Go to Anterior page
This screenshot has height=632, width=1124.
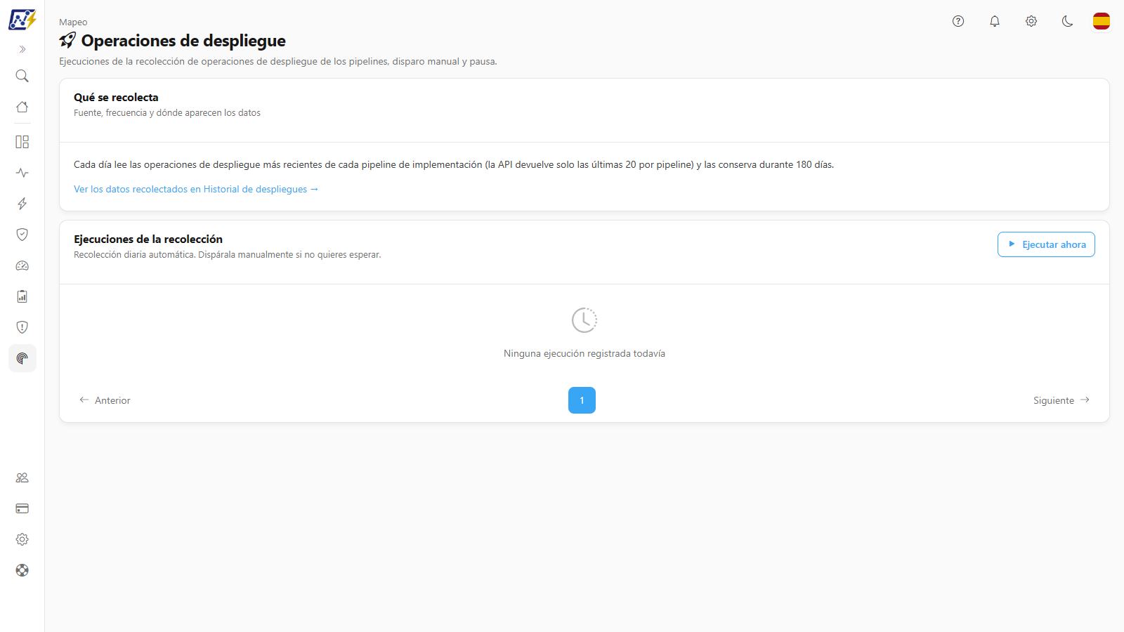pyautogui.click(x=105, y=400)
